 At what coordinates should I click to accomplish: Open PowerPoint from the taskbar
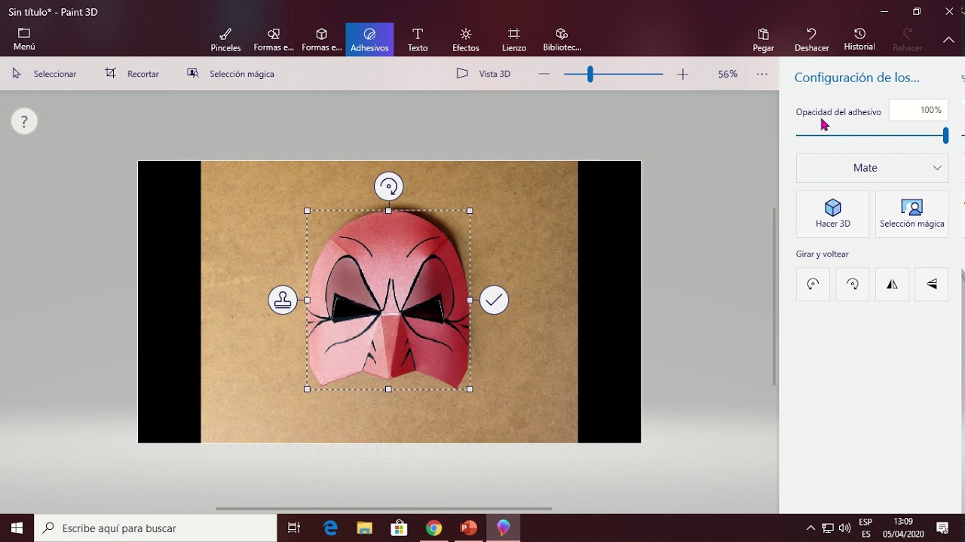pos(468,528)
